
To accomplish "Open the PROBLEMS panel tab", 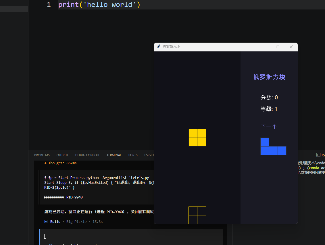I will (x=42, y=155).
